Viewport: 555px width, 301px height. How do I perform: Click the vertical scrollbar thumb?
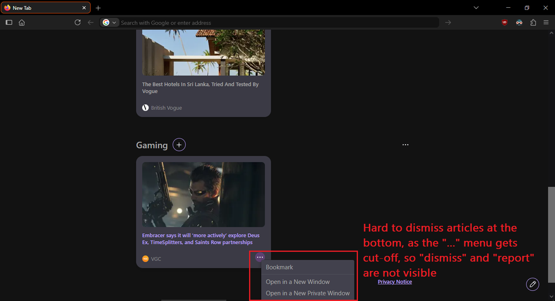click(551, 235)
